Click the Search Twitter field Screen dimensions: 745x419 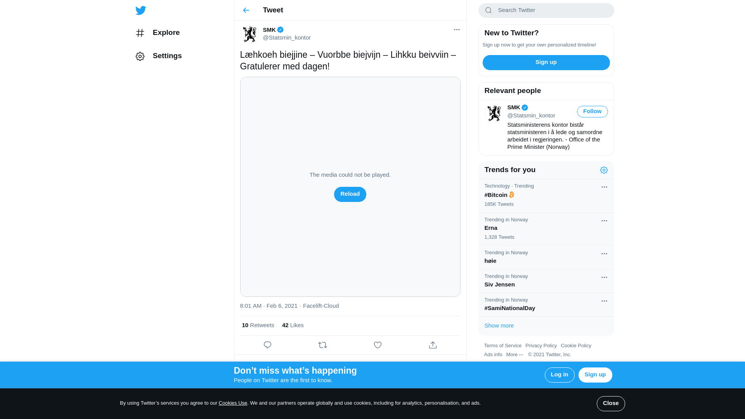tap(546, 10)
